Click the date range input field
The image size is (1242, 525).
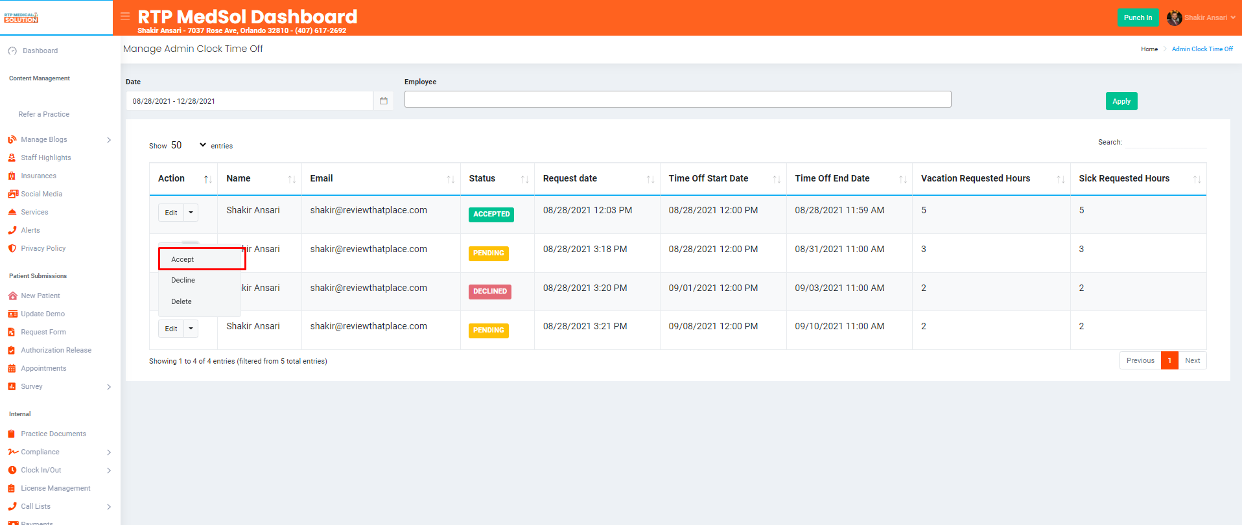coord(250,101)
